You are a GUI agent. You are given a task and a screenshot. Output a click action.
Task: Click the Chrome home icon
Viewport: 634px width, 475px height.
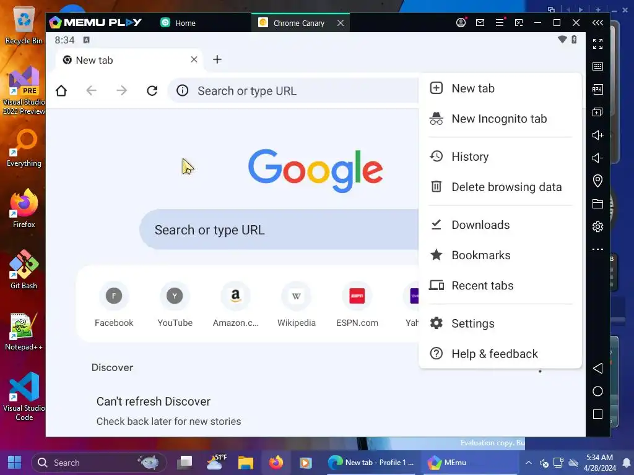[x=61, y=91]
